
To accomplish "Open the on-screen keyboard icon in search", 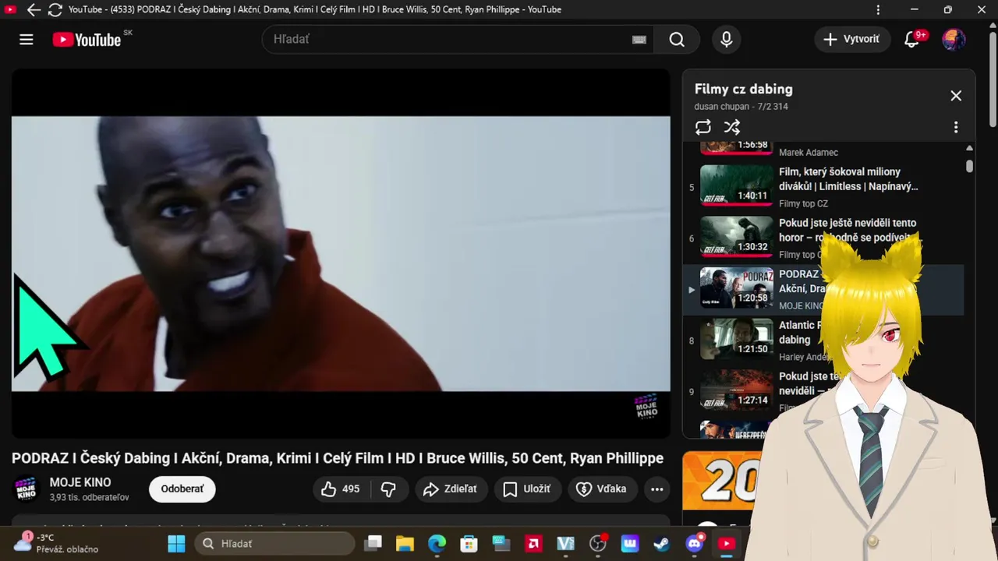I will [639, 40].
